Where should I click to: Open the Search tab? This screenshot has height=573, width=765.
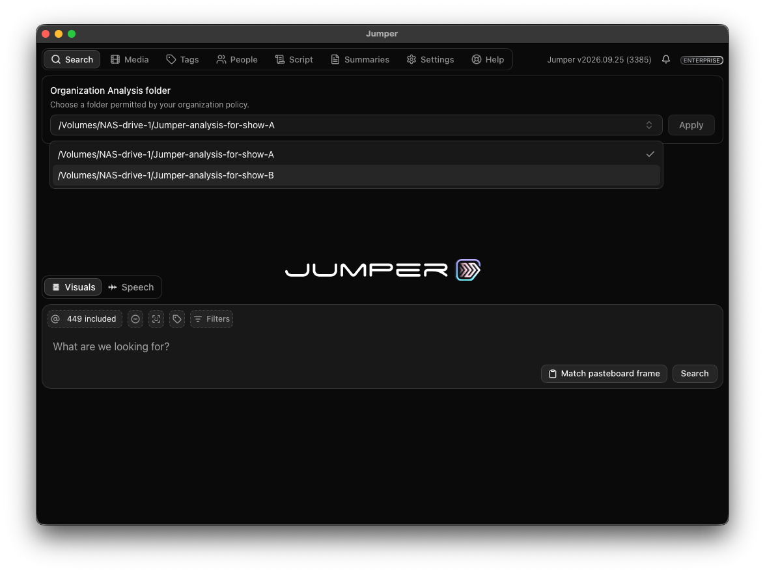pos(72,59)
